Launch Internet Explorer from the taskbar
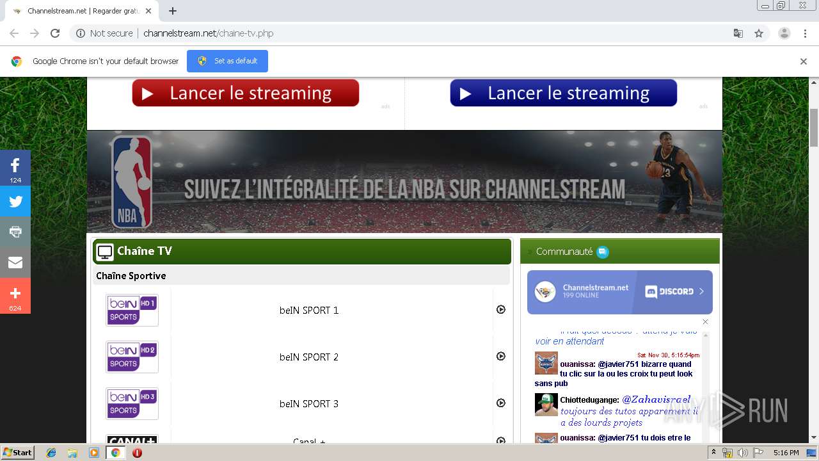 (x=51, y=453)
